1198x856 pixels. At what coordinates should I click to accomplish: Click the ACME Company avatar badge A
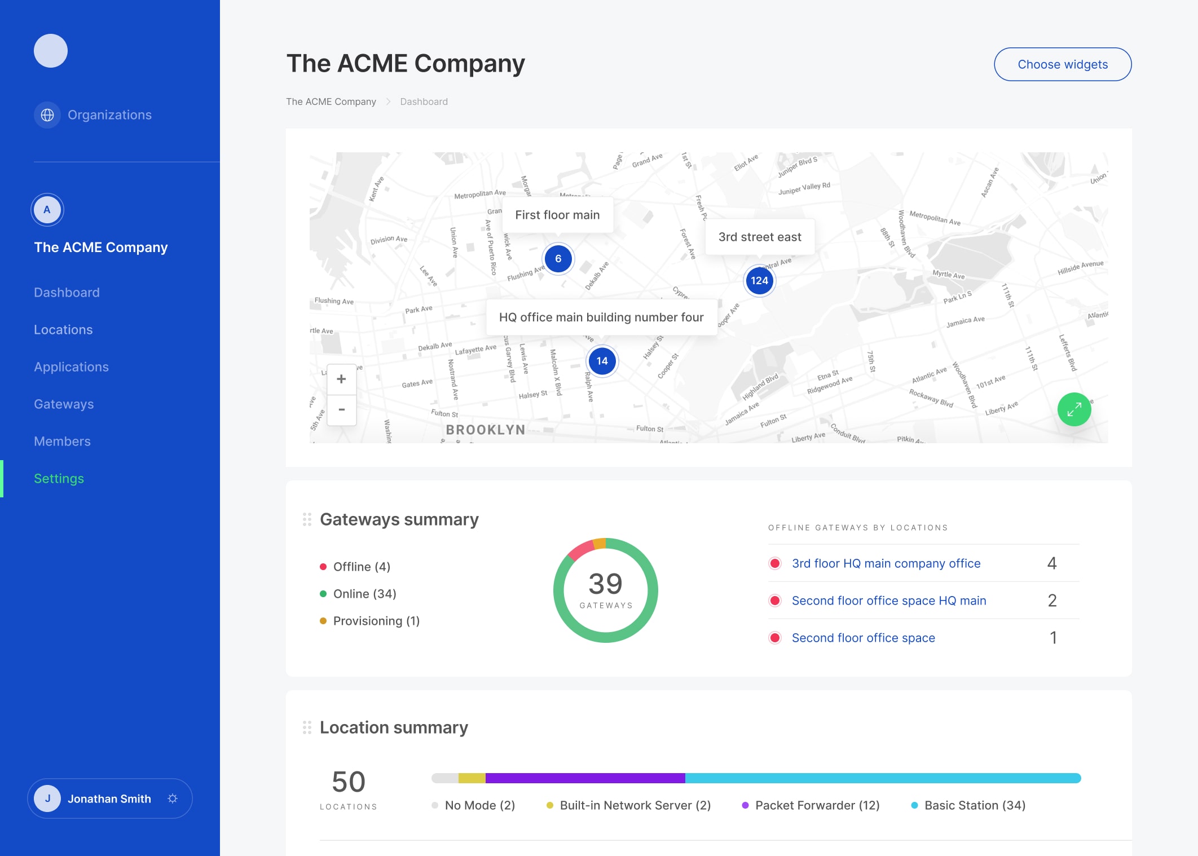coord(47,210)
